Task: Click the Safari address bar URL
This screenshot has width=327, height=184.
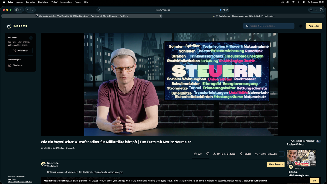Action: (x=163, y=10)
